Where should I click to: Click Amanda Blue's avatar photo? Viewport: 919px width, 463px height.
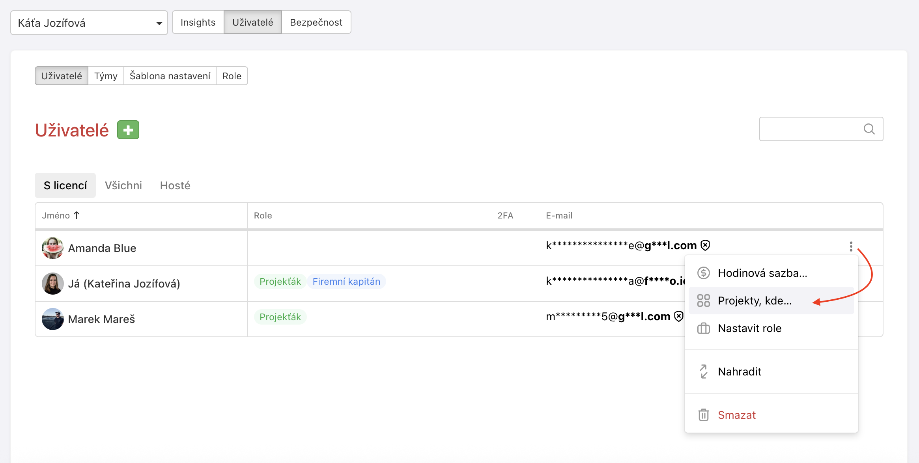click(x=52, y=248)
